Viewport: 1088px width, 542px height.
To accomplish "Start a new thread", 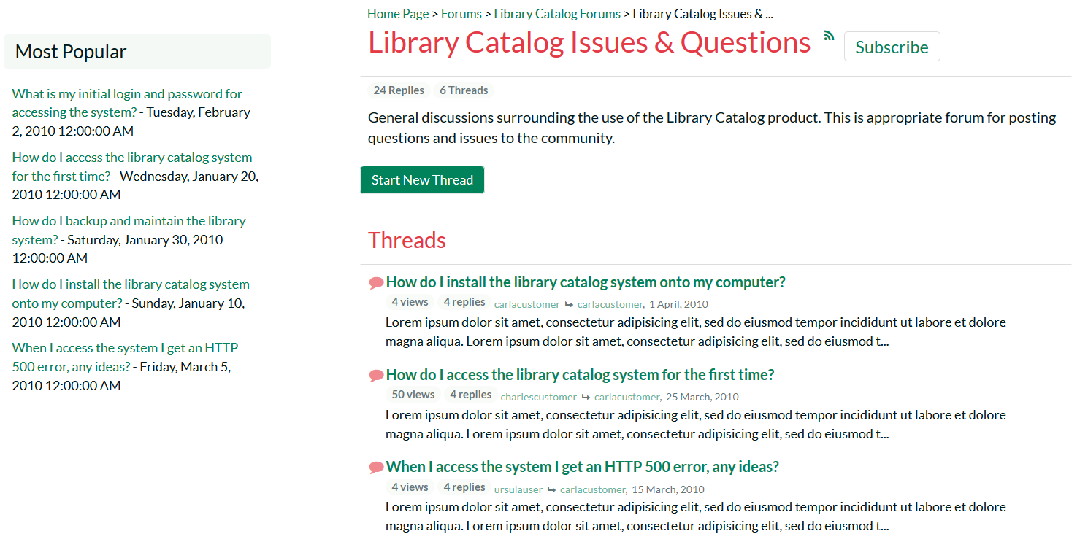I will (422, 180).
